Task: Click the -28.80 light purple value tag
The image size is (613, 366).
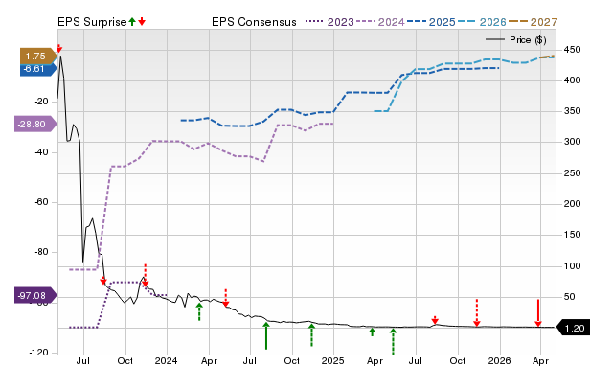Action: click(x=35, y=124)
